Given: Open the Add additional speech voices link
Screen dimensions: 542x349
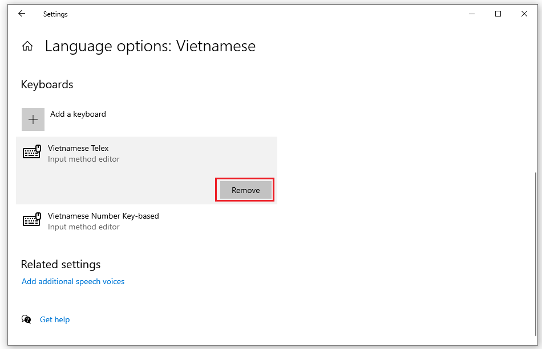Looking at the screenshot, I should coord(72,281).
